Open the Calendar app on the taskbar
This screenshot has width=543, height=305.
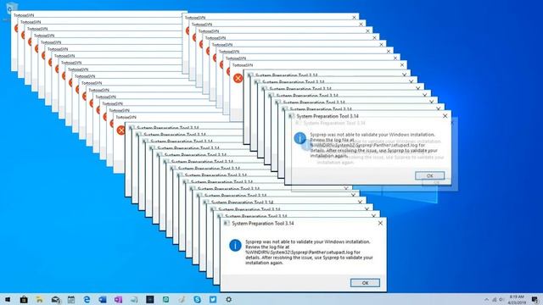click(71, 299)
